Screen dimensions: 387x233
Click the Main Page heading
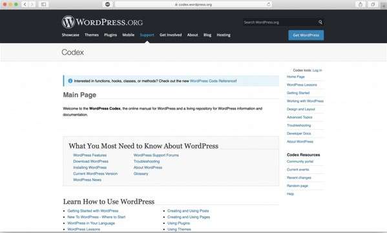[79, 95]
